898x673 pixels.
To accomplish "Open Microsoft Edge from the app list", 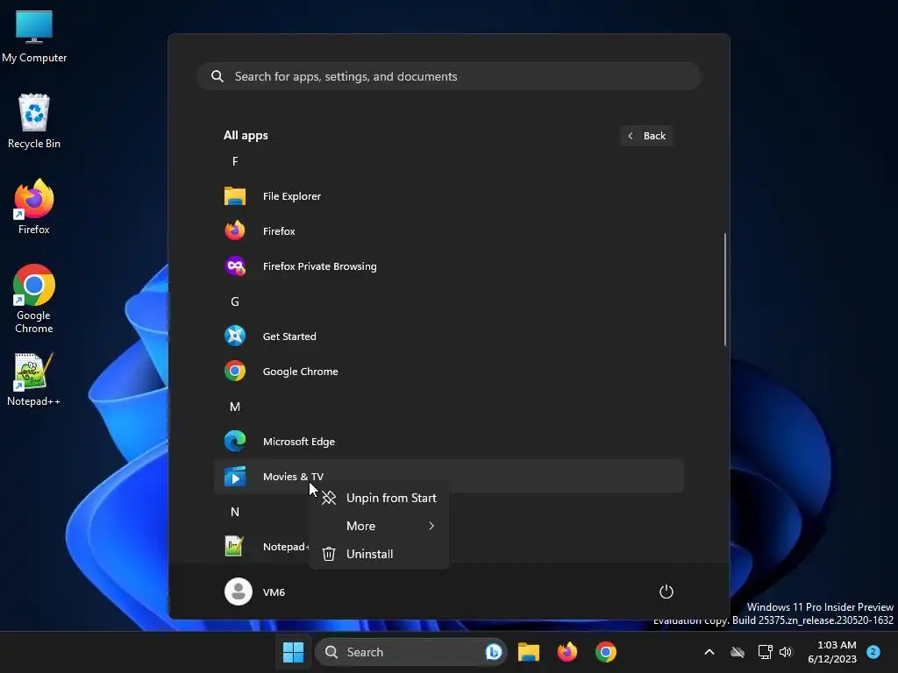I will coord(448,442).
